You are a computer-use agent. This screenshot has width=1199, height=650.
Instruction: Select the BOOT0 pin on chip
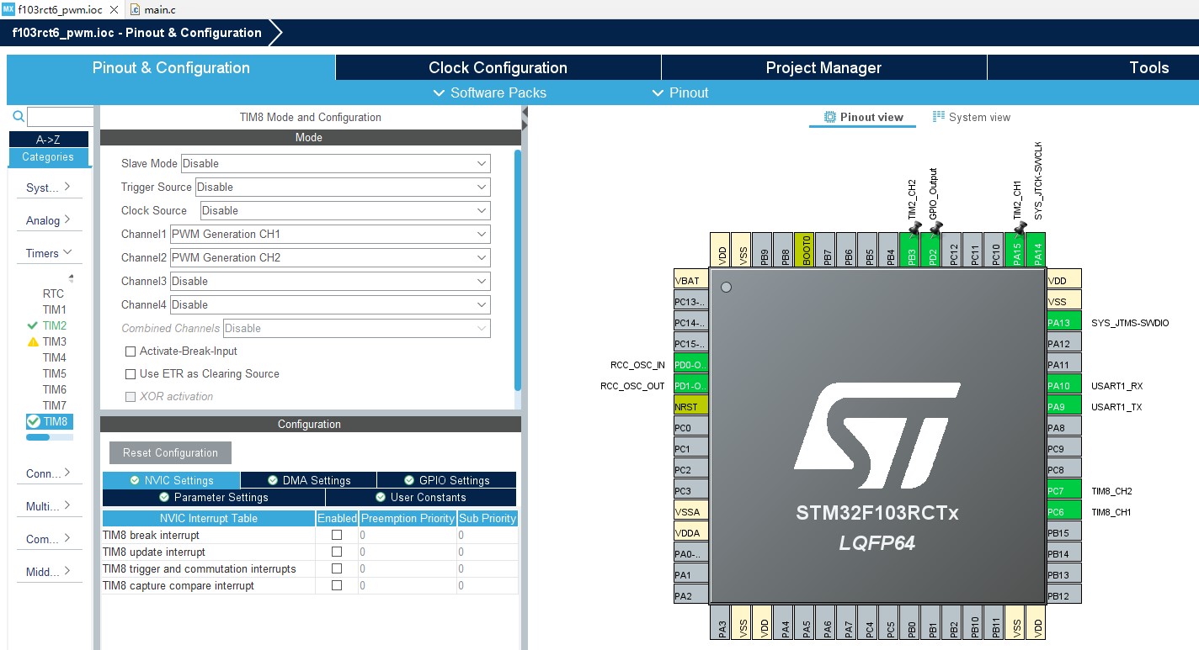806,250
